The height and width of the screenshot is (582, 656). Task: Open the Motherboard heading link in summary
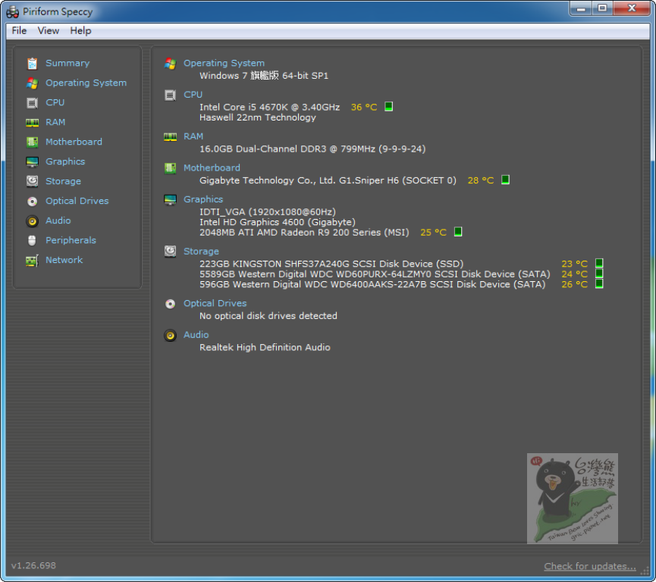pos(212,168)
